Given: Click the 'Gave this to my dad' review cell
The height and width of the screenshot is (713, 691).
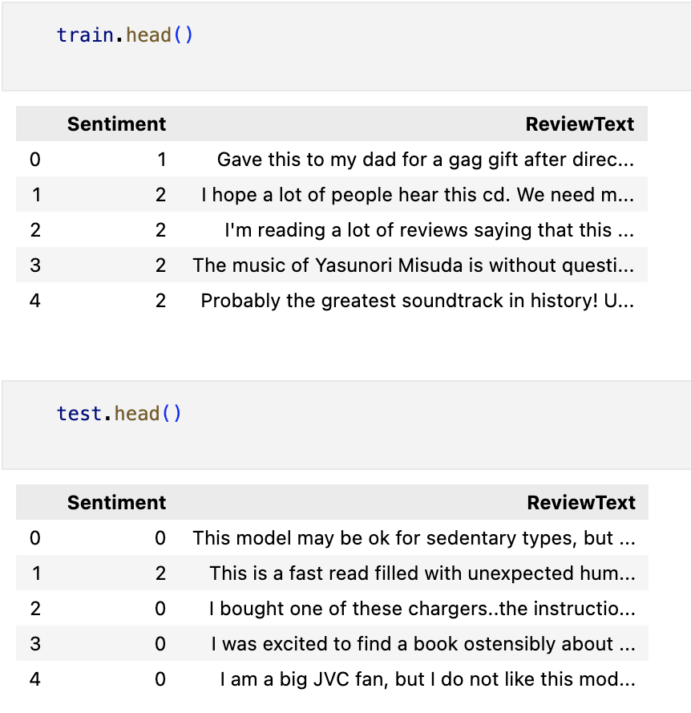Looking at the screenshot, I should [x=426, y=160].
